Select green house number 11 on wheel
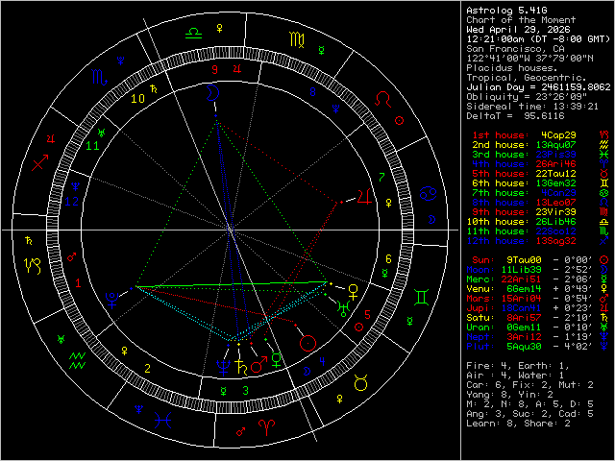The width and height of the screenshot is (615, 461). tap(92, 146)
